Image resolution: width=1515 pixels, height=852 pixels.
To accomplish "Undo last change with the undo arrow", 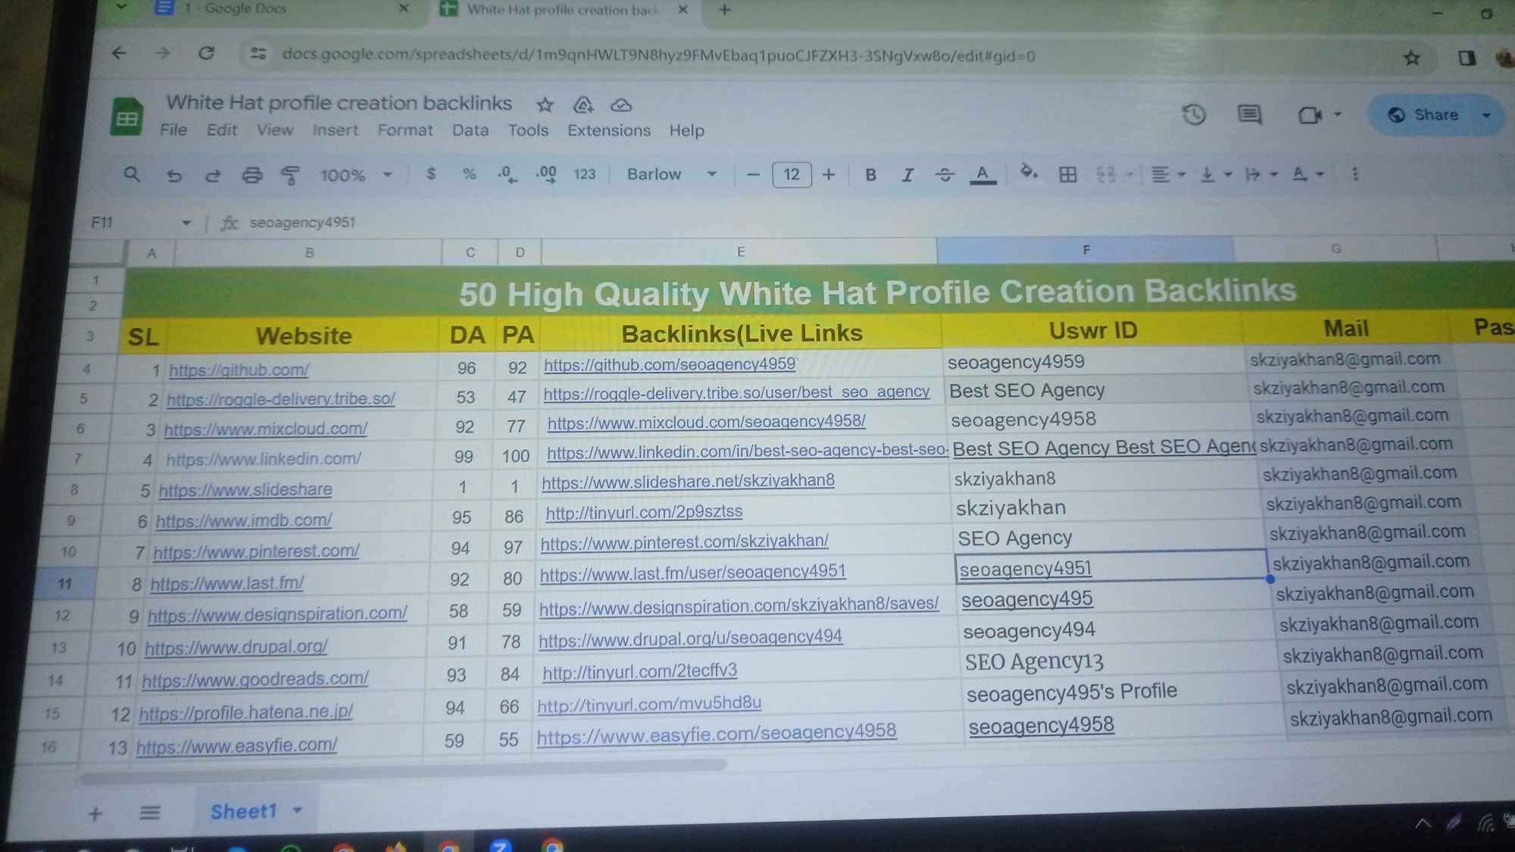I will pos(175,175).
